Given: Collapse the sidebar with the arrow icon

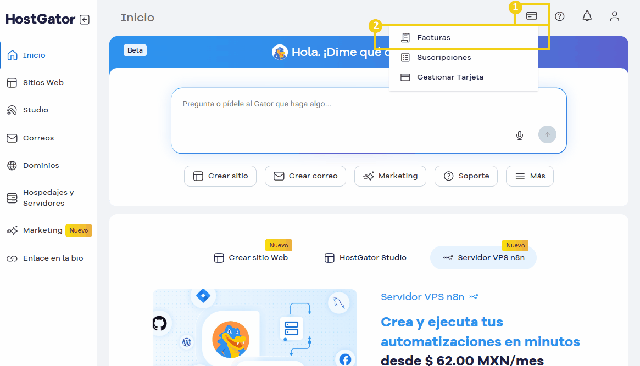Looking at the screenshot, I should pos(84,20).
